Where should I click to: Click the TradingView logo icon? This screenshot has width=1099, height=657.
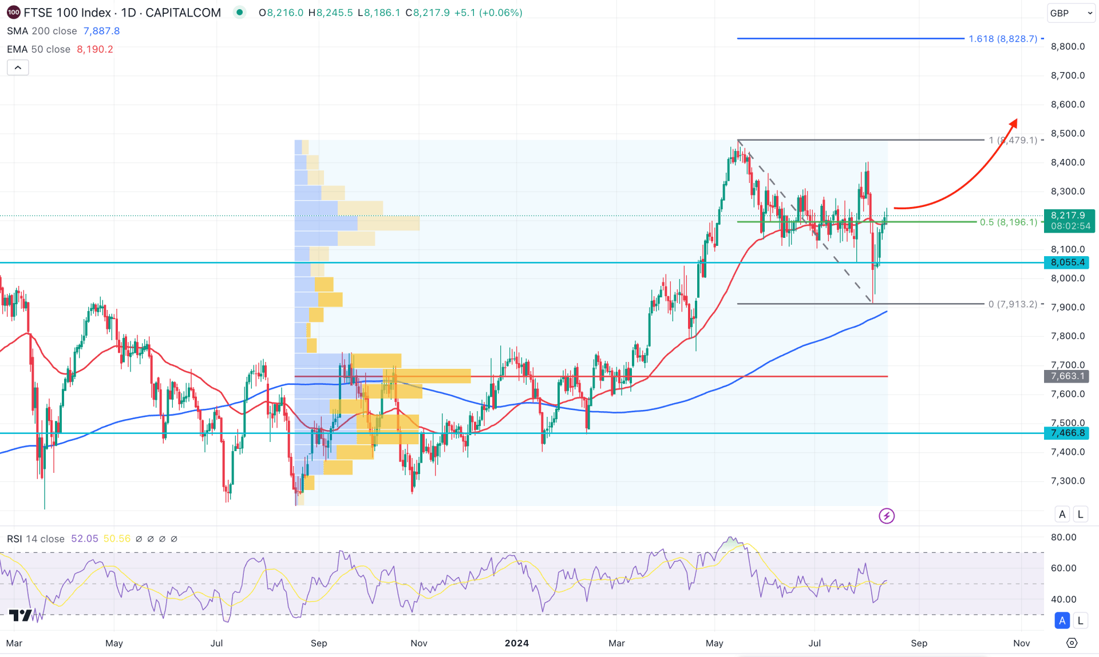click(x=21, y=615)
